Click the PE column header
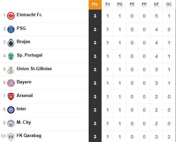This screenshot has width=176, height=142. (x=132, y=4)
